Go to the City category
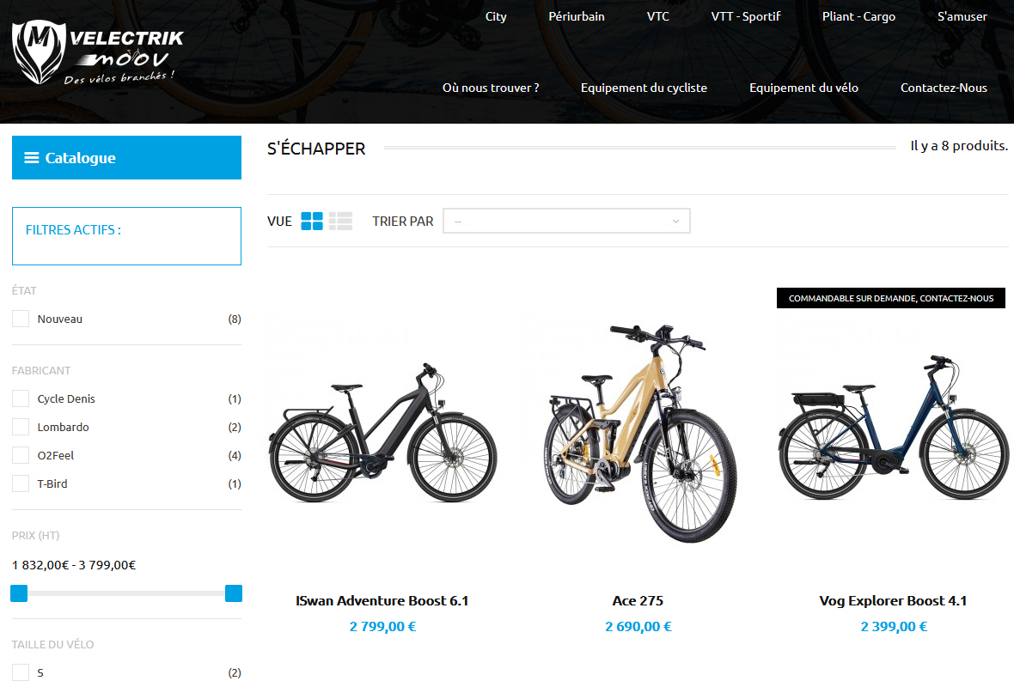The image size is (1014, 687). [496, 17]
